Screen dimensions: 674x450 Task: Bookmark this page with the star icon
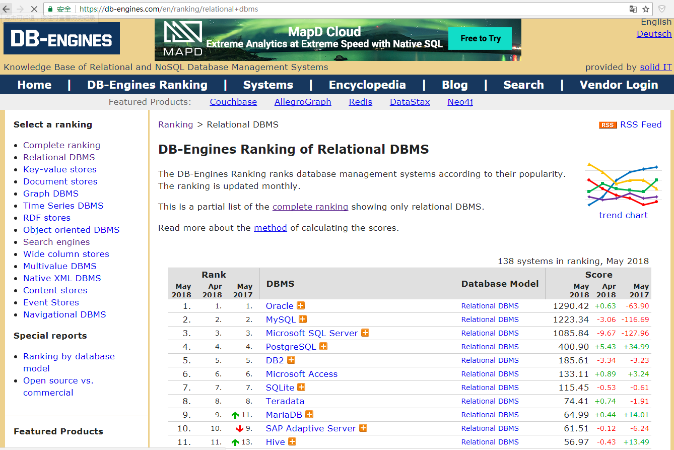[646, 9]
